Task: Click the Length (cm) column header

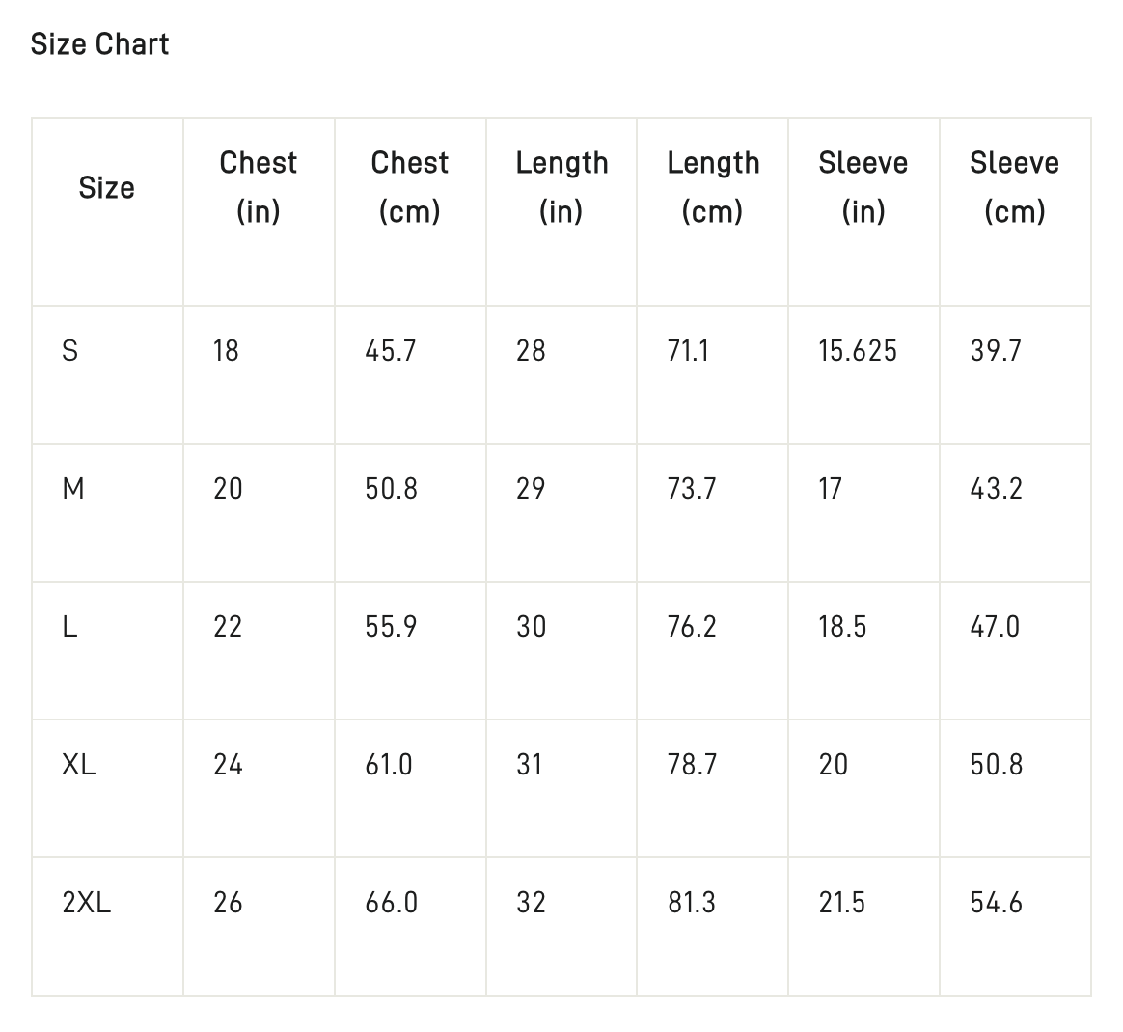Action: pos(713,187)
